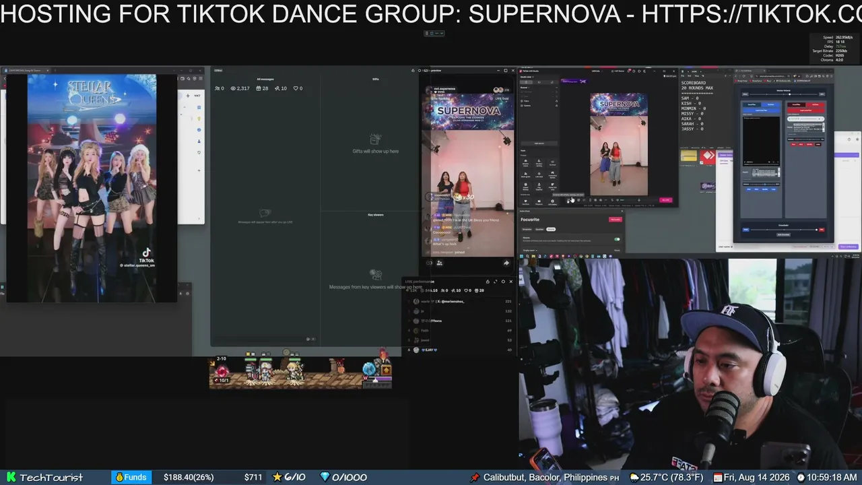Click the red AnyDesk desktop shortcut icon

(x=707, y=157)
